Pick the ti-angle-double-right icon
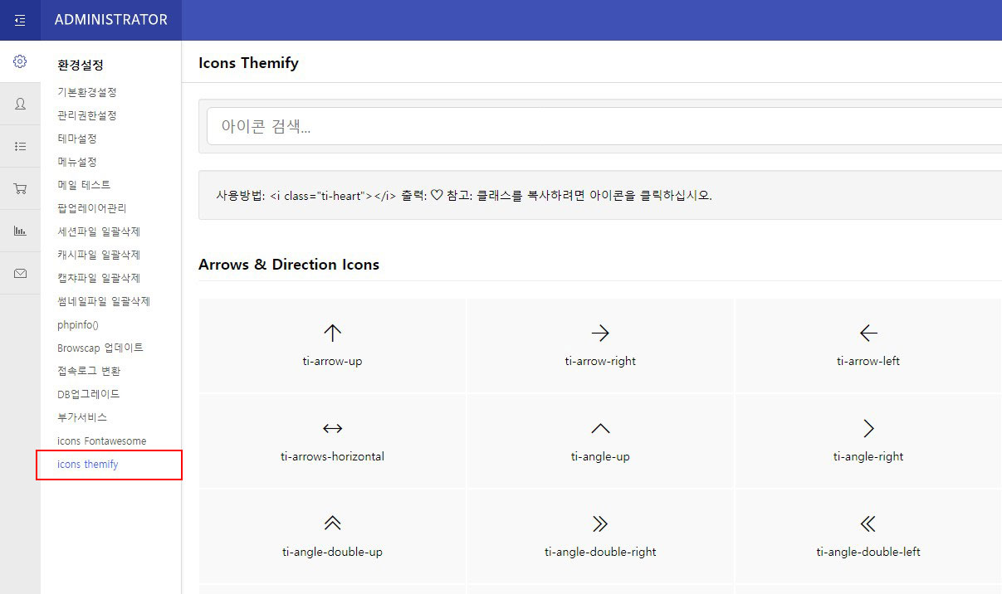 [x=600, y=536]
